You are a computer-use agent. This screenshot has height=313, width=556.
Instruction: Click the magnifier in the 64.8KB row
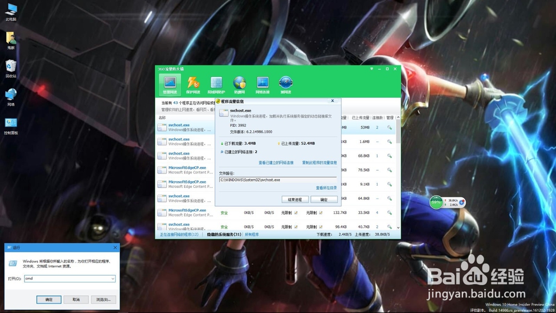[389, 198]
